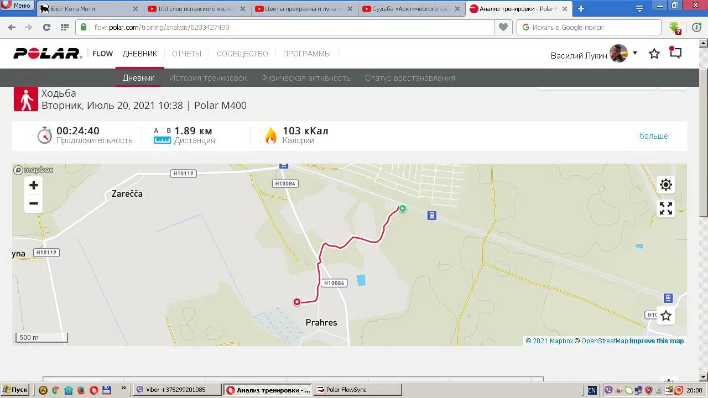708x398 pixels.
Task: Zoom in on the map
Action: click(34, 186)
